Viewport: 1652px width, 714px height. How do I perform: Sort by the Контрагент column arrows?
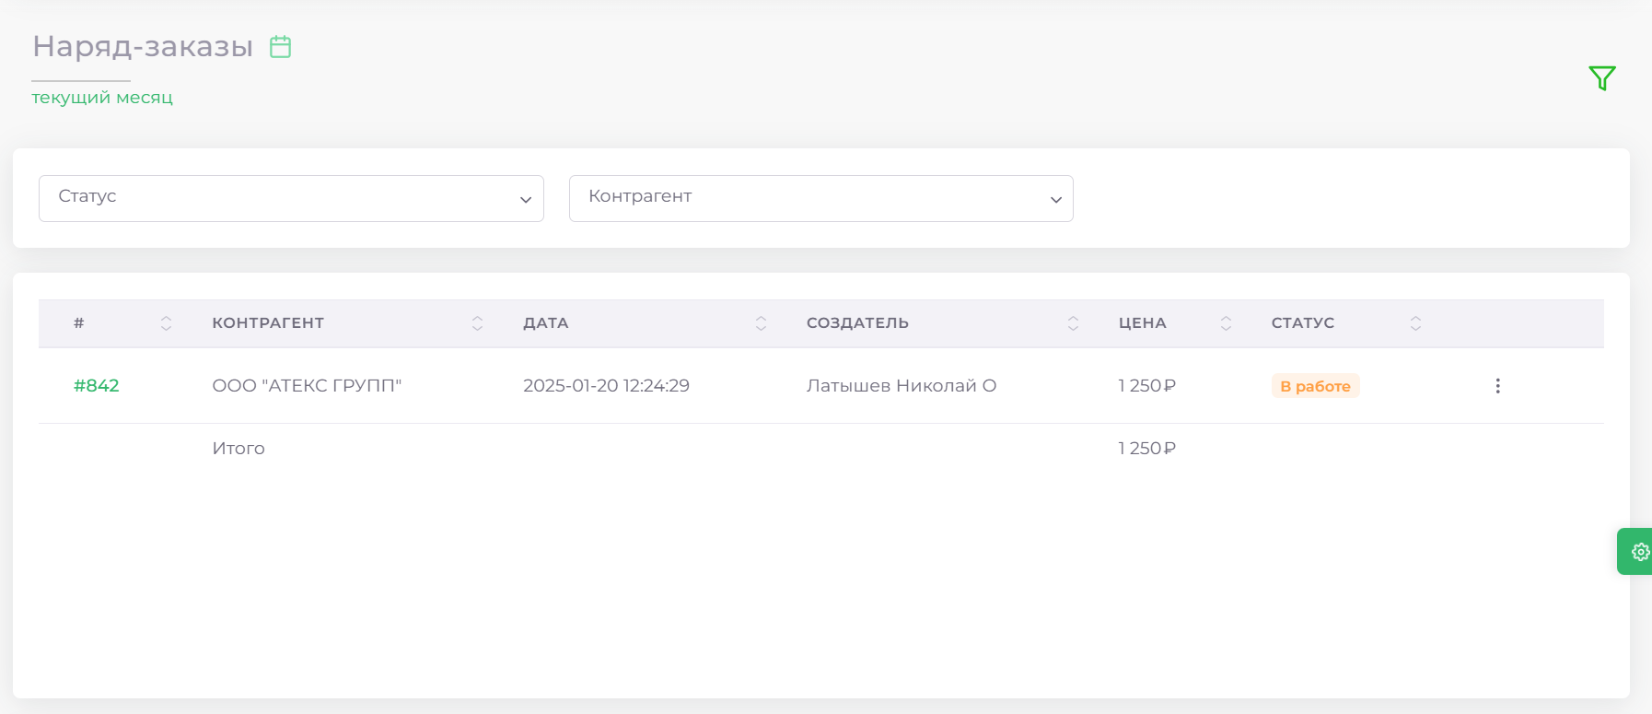(x=477, y=323)
